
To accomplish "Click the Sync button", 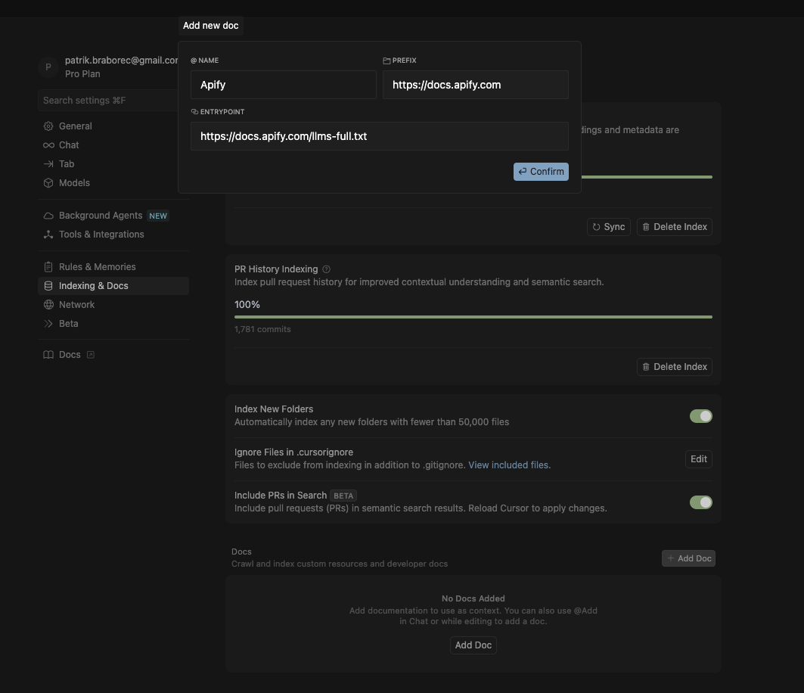I will click(x=608, y=227).
